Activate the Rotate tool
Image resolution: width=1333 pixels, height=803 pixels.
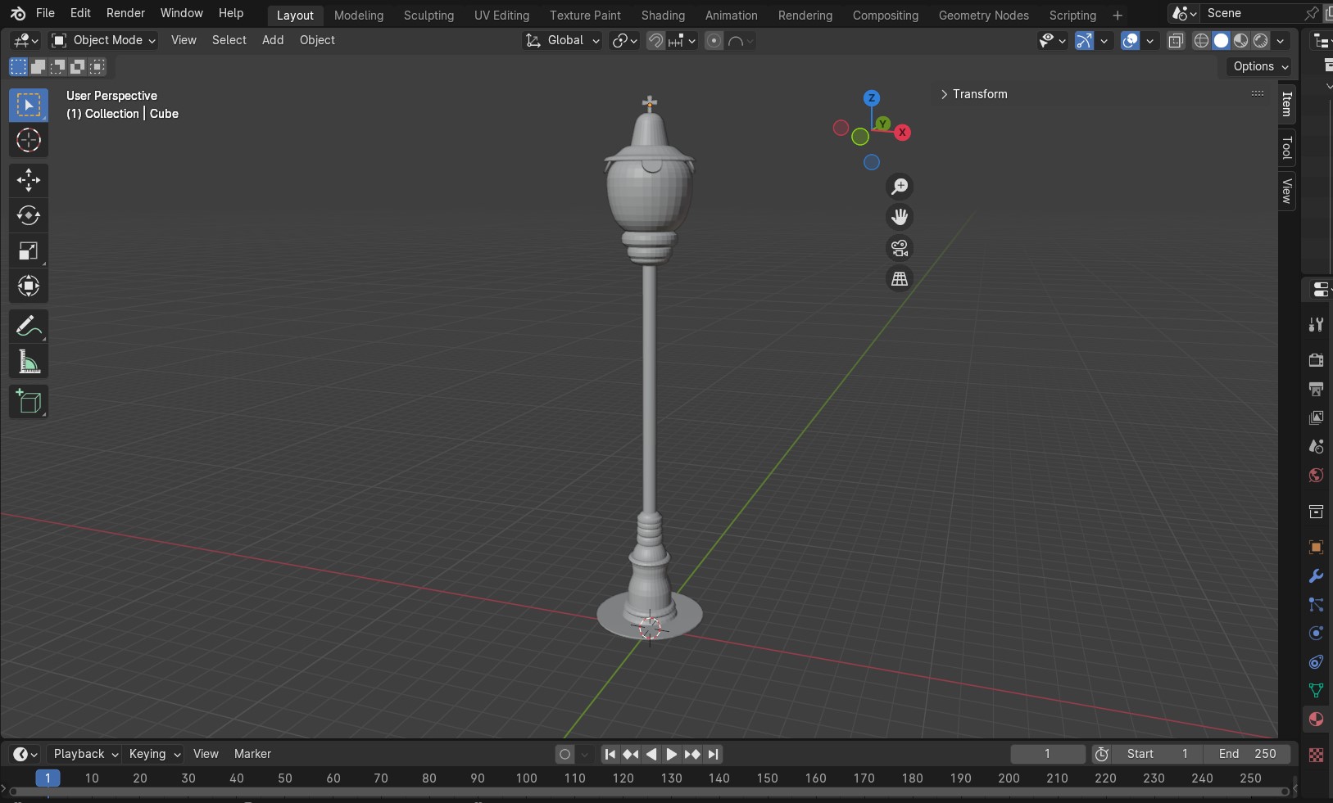[x=29, y=215]
